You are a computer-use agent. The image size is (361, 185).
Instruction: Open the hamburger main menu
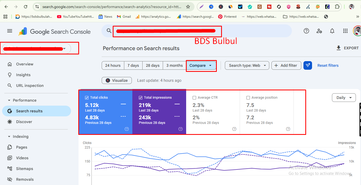click(10, 31)
